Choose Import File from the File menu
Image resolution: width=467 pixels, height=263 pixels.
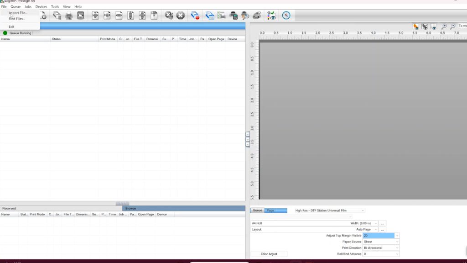18,13
